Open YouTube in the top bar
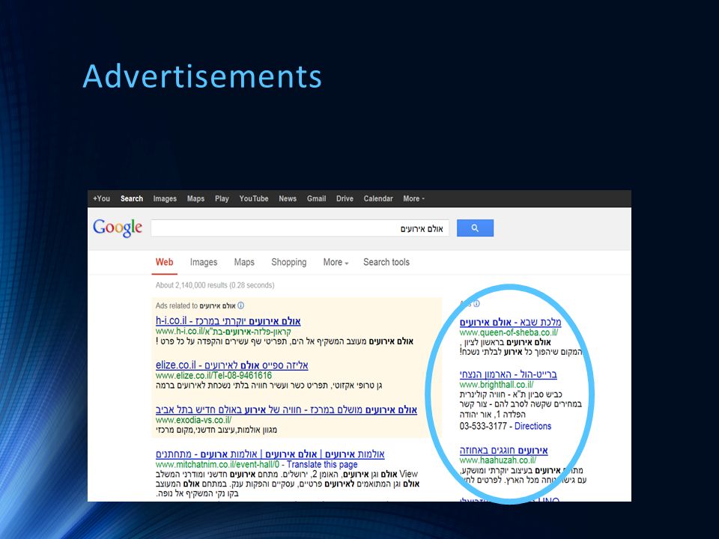The height and width of the screenshot is (539, 719). tap(254, 198)
